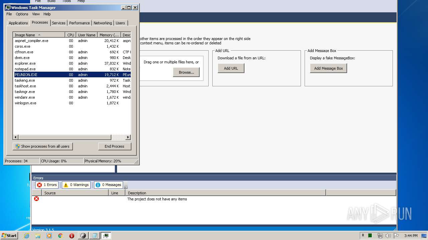
Task: Show hidden system tray icons
Action: [363, 235]
